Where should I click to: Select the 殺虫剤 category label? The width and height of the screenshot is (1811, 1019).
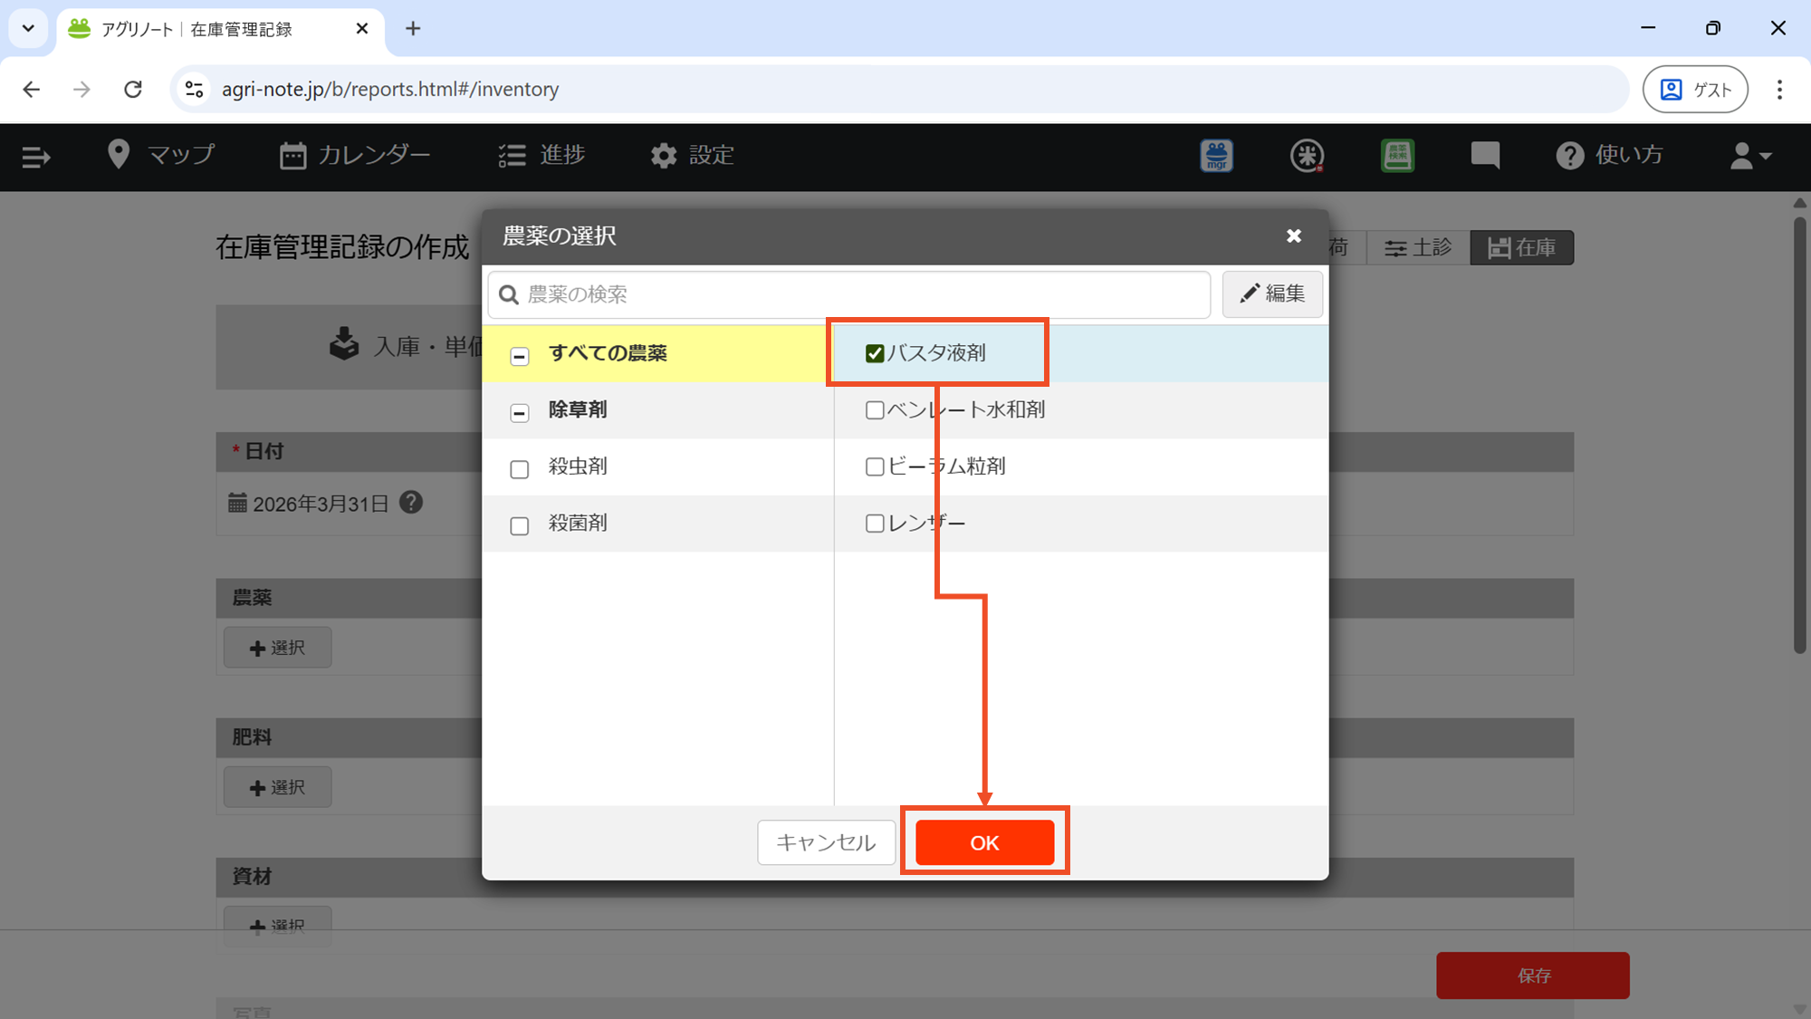point(578,466)
